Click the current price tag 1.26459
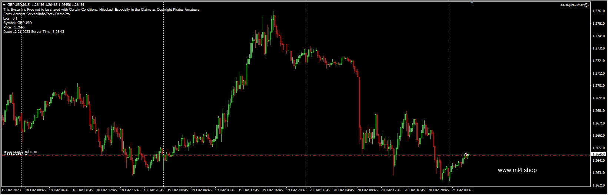 pos(599,154)
